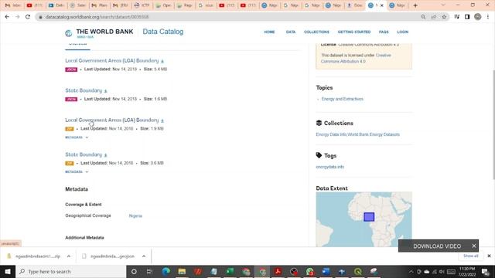495x278 pixels.
Task: Click the browser forward arrow
Action: click(17, 17)
